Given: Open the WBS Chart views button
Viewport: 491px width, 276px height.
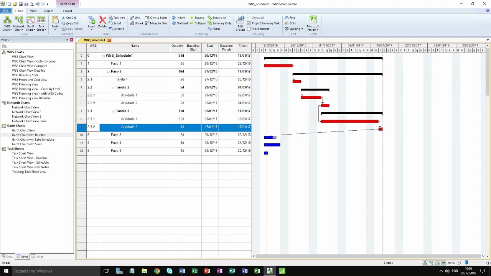Looking at the screenshot, I should [x=7, y=23].
